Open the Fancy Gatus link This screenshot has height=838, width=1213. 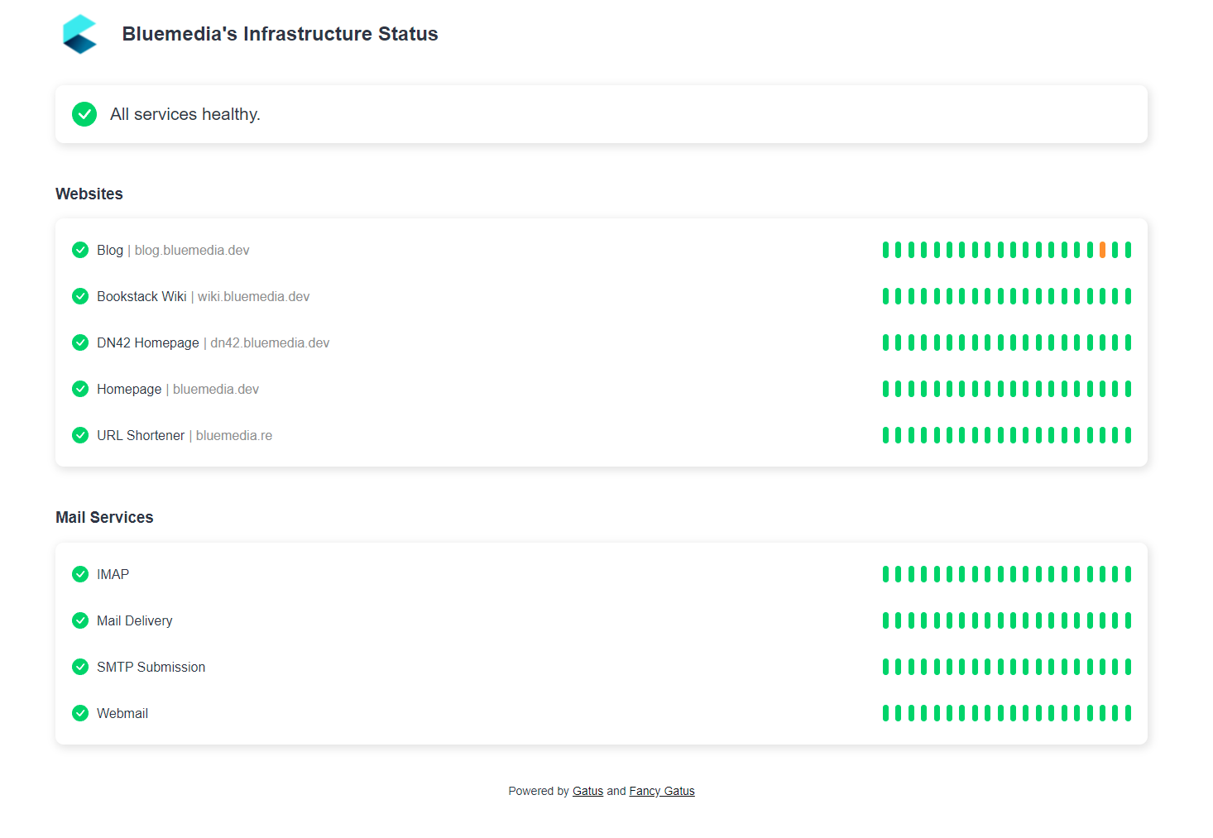click(662, 791)
